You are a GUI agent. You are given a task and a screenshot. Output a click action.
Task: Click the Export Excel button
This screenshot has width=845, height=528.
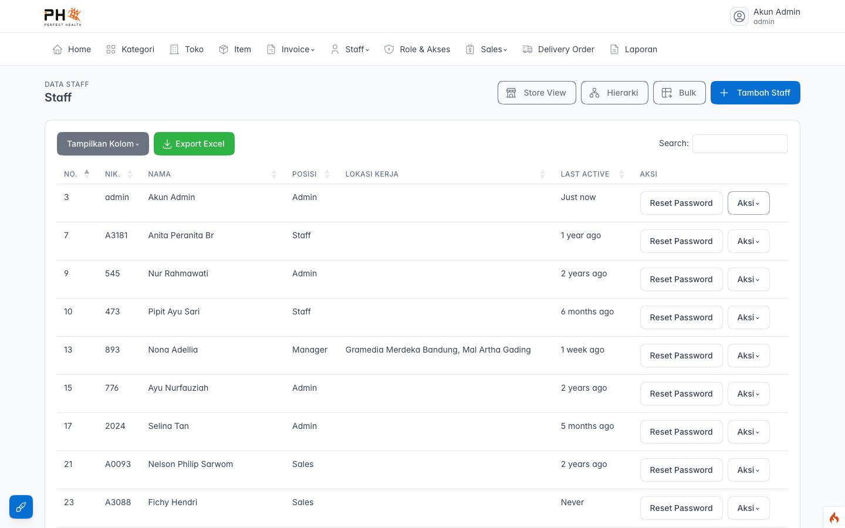[x=194, y=144]
